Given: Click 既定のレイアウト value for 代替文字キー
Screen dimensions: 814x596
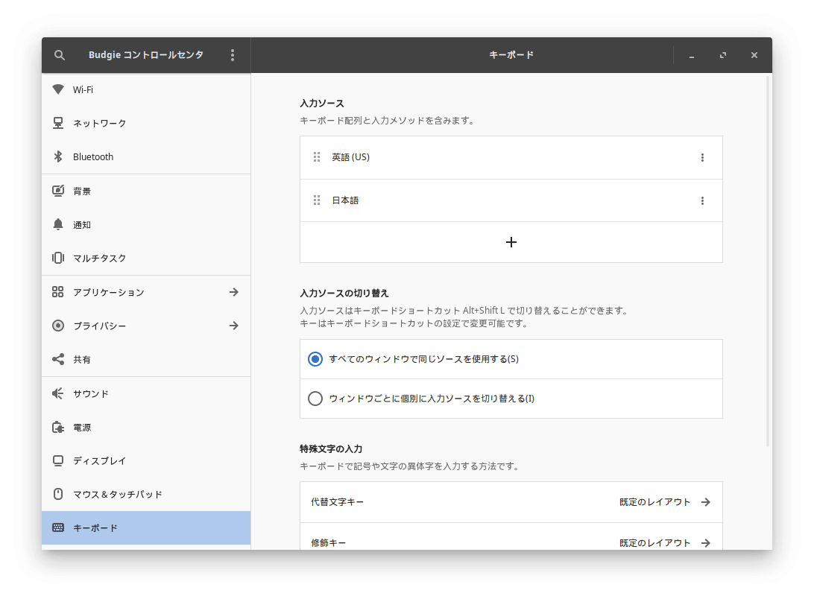Looking at the screenshot, I should [654, 502].
